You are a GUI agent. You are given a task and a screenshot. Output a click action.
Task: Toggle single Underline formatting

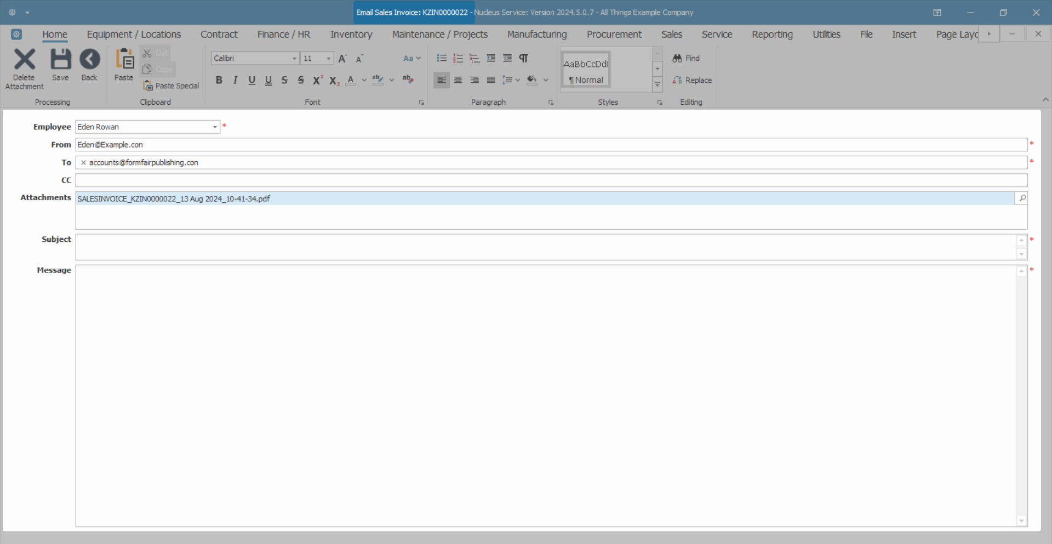click(x=252, y=80)
